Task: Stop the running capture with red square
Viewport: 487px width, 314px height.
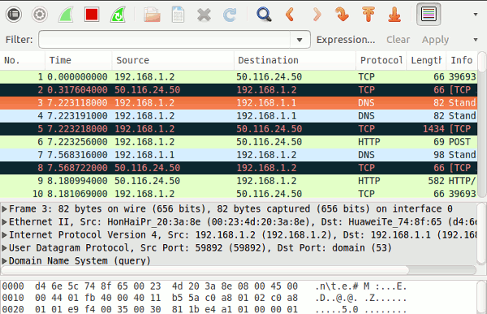Action: 92,15
